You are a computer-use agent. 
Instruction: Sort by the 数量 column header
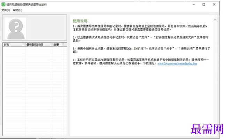(58, 45)
